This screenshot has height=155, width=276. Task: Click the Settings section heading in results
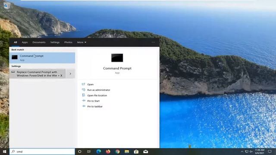[16, 66]
